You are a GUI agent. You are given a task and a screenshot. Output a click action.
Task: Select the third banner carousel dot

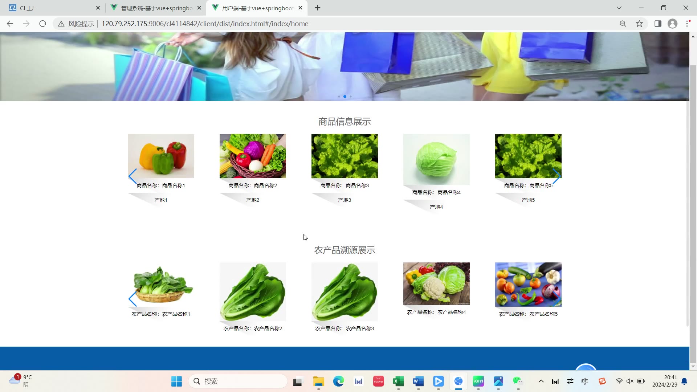tap(351, 97)
